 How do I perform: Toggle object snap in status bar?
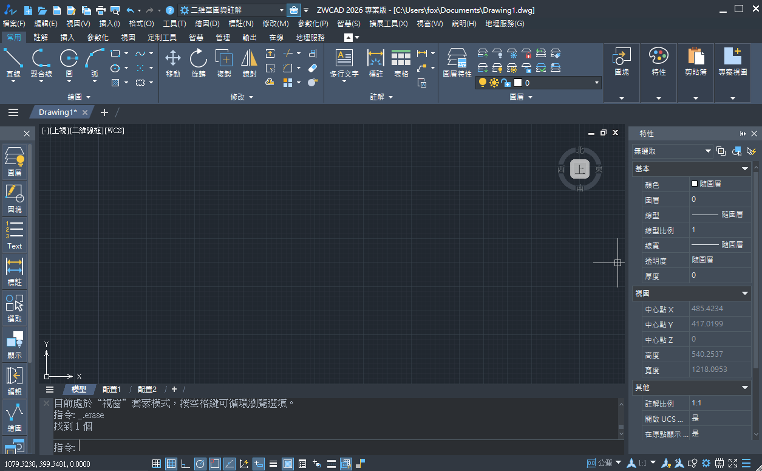215,464
